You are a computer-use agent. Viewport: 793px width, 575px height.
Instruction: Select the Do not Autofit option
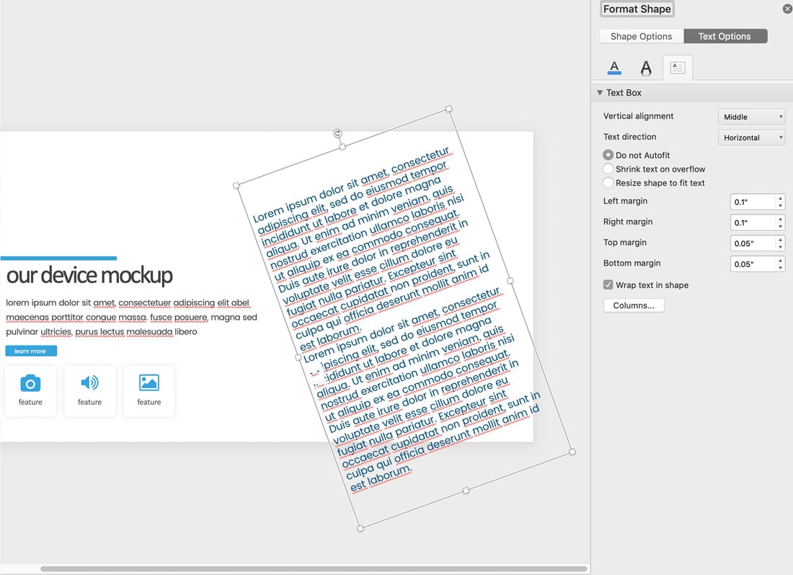pyautogui.click(x=608, y=155)
